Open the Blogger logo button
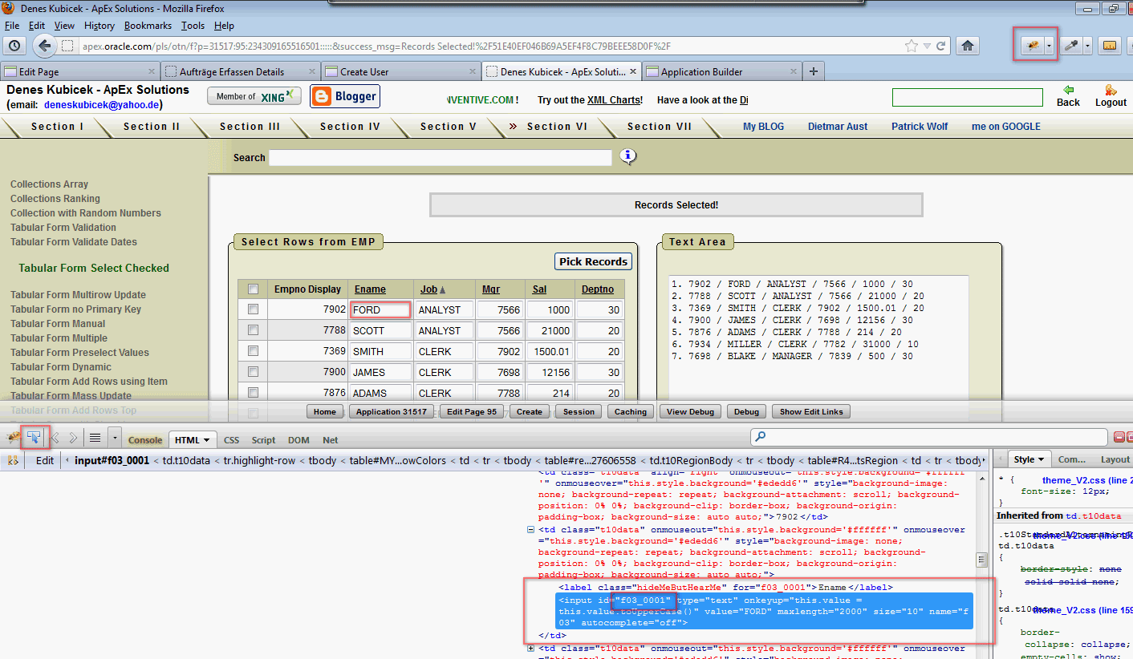 pos(345,96)
